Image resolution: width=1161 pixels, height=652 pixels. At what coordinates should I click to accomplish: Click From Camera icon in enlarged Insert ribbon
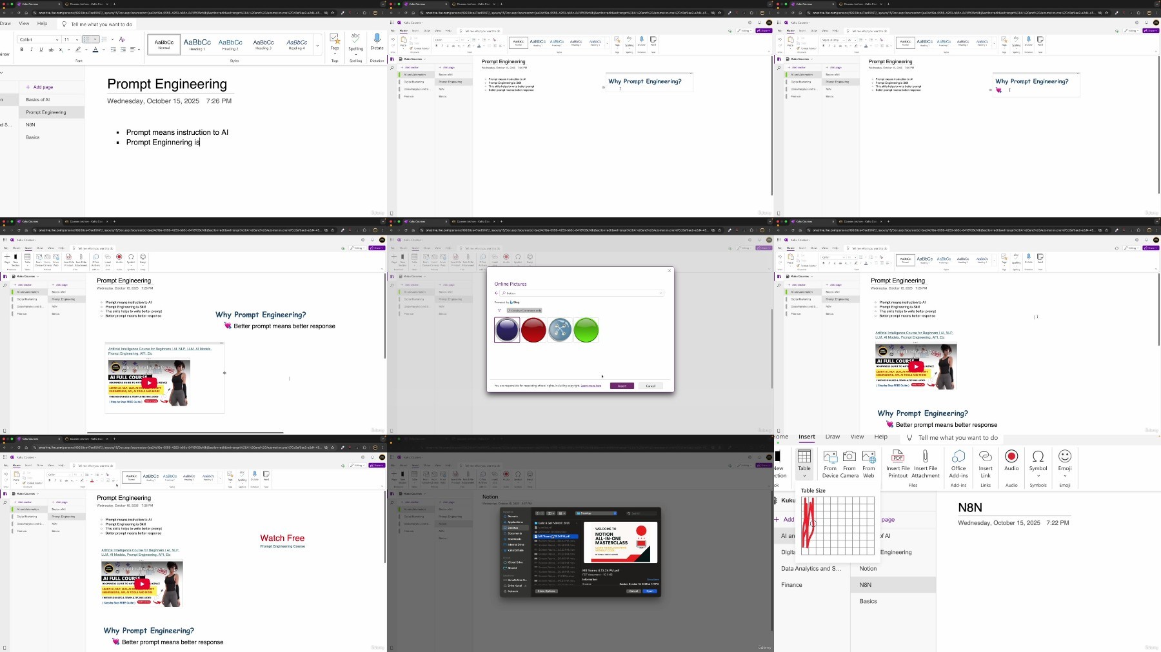click(849, 457)
